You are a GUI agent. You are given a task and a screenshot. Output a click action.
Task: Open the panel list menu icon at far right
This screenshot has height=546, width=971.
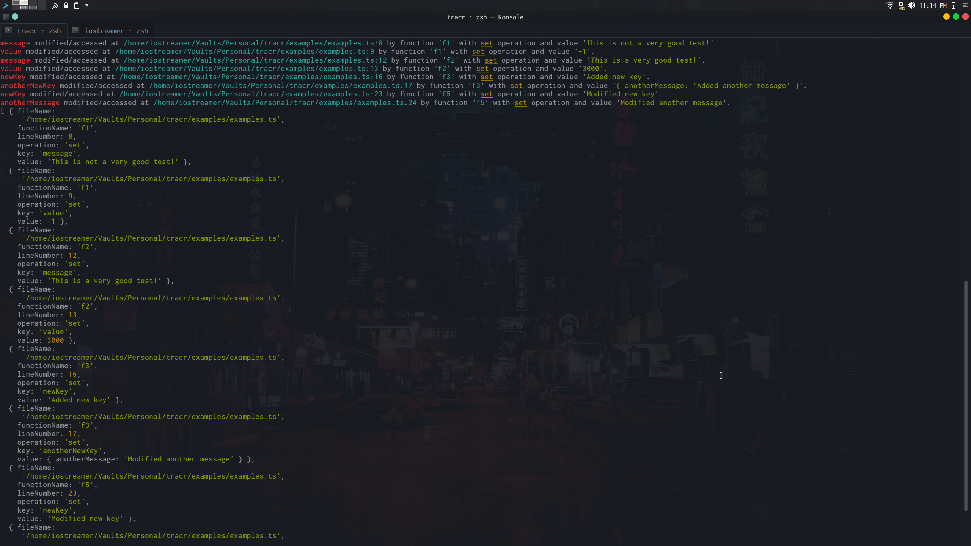click(965, 5)
